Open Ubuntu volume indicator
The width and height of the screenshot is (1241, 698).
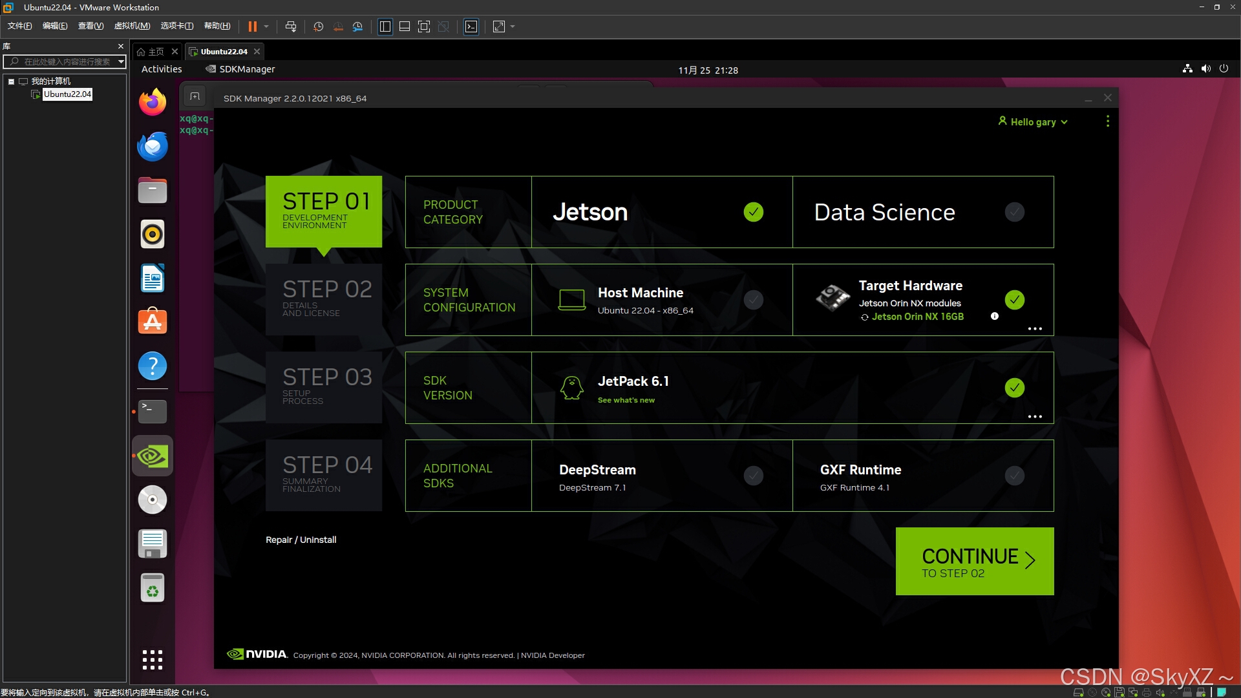click(x=1205, y=69)
